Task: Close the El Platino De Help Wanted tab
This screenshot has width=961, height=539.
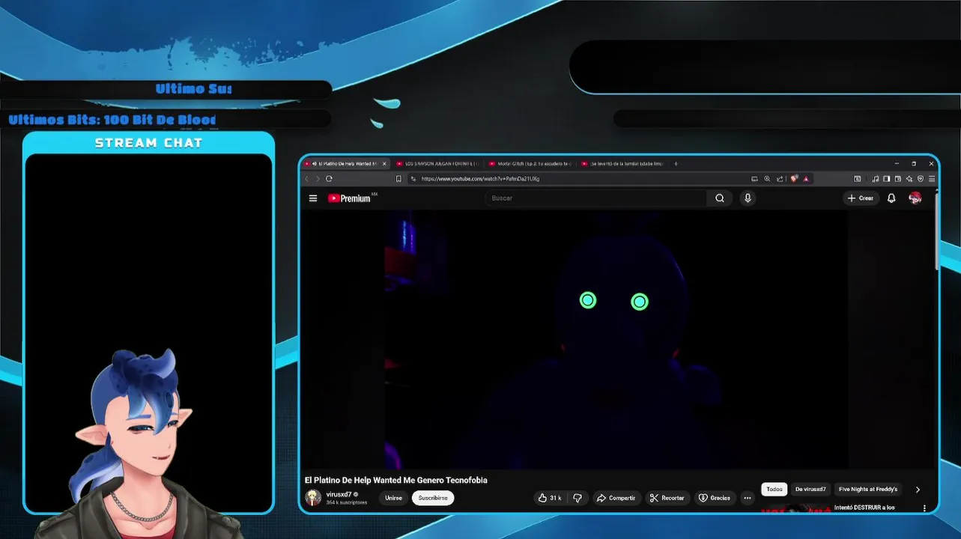Action: (384, 163)
